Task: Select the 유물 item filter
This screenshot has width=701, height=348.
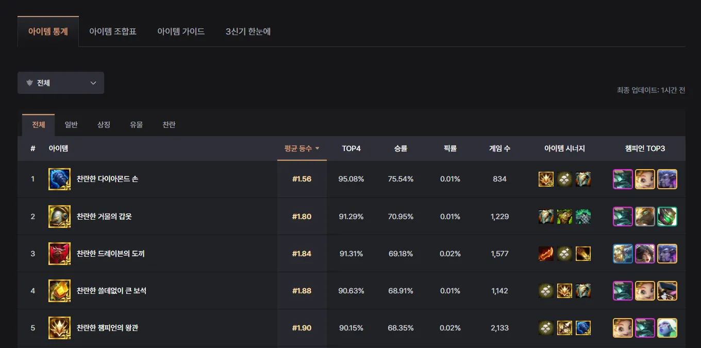Action: tap(137, 125)
